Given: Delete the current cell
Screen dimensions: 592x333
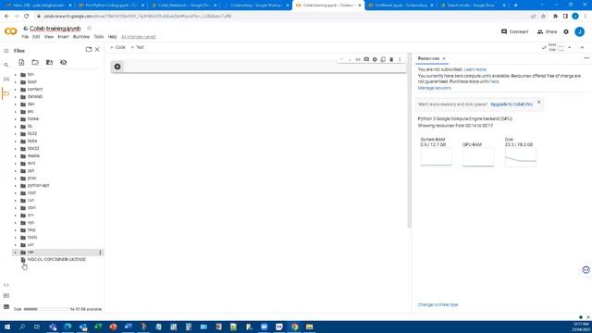Looking at the screenshot, I should tap(391, 59).
